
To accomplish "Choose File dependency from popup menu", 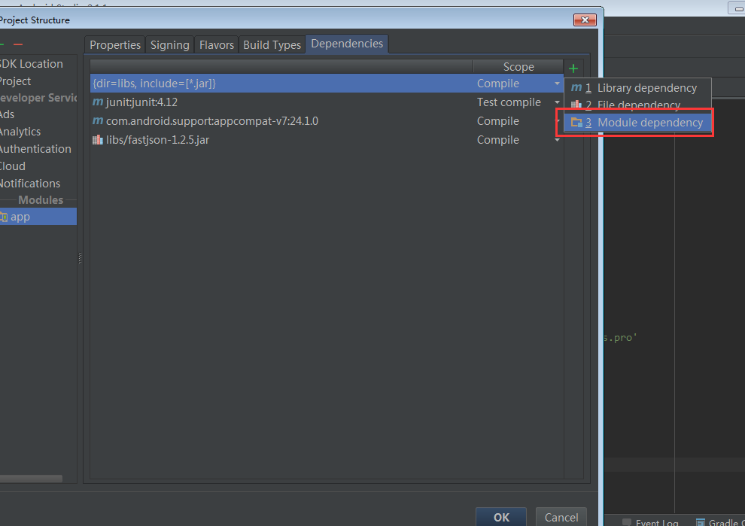I will (x=637, y=105).
